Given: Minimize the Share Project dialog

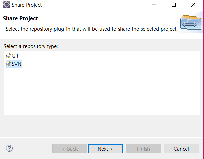Looking at the screenshot, I should click(x=154, y=5).
